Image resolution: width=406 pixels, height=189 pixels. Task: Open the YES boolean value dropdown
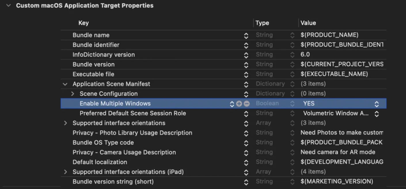point(376,104)
